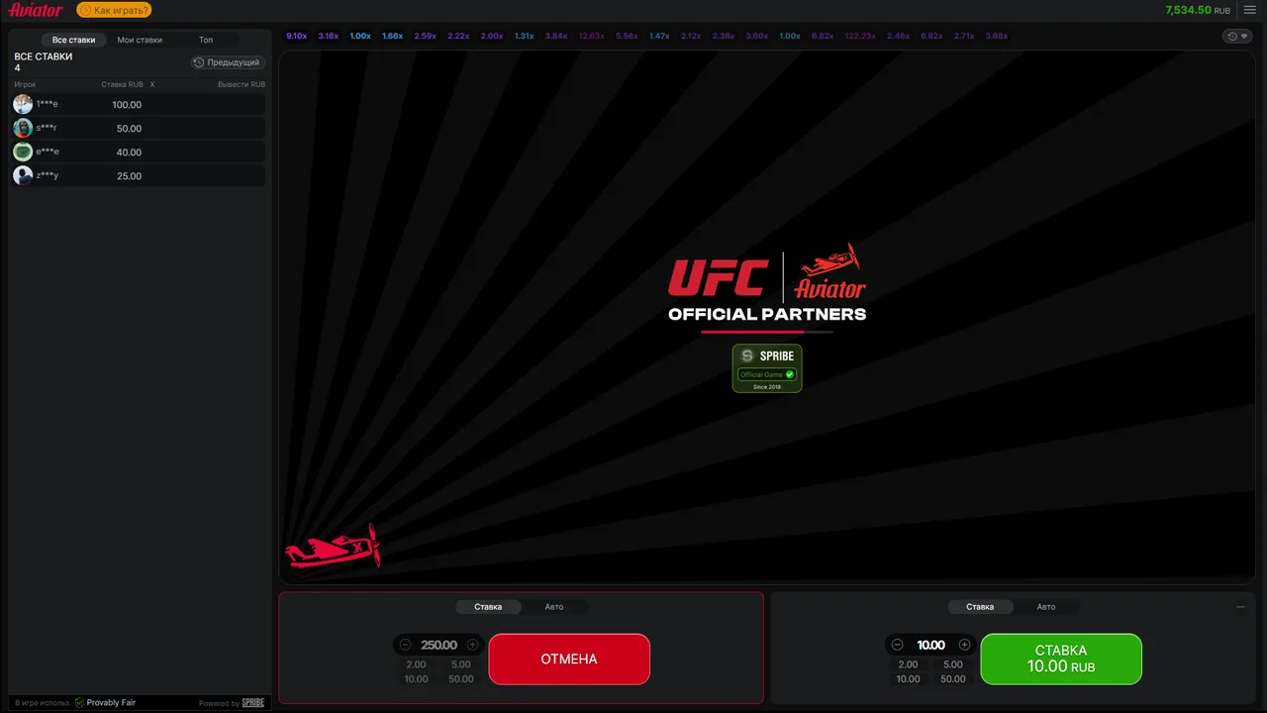1267x713 pixels.
Task: Increase the 10.00 bet with plus icon
Action: pyautogui.click(x=964, y=645)
